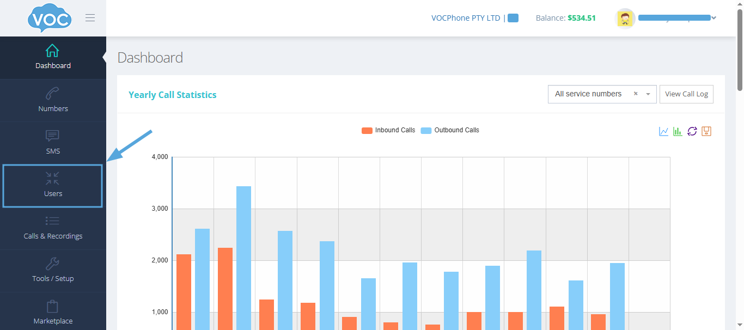Expand the user account dropdown arrow
744x330 pixels.
[714, 18]
